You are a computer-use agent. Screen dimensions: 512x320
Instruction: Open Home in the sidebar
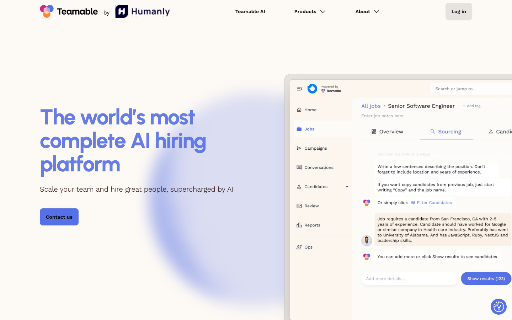(307, 110)
